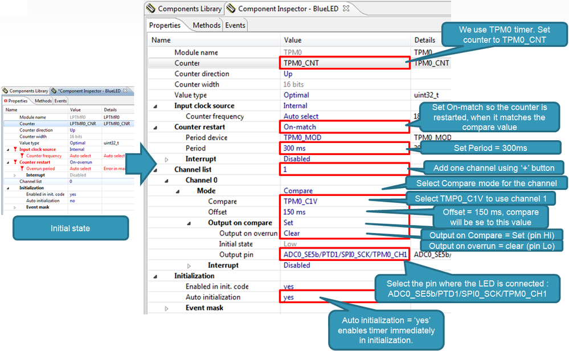Click the Disabled value of Channel 0 Interrupt
The image size is (569, 351).
pos(297,265)
